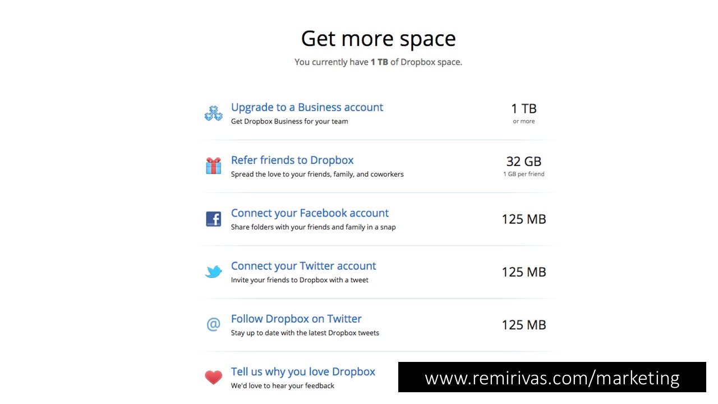Open Follow Dropbox on Twitter link
This screenshot has width=718, height=404.
[296, 319]
